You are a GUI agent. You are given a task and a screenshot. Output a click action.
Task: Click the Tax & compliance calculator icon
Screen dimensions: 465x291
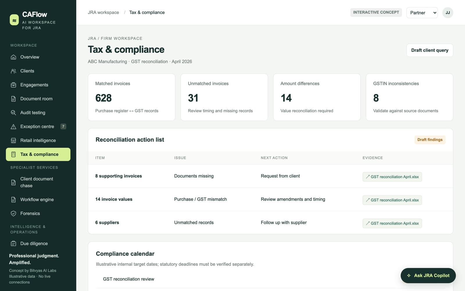click(13, 154)
